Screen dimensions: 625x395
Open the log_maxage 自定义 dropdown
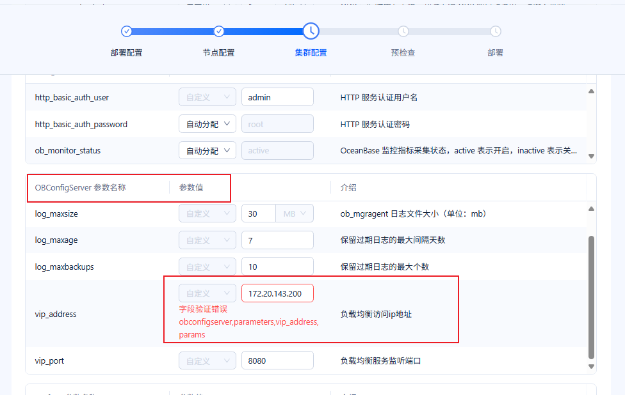[207, 240]
